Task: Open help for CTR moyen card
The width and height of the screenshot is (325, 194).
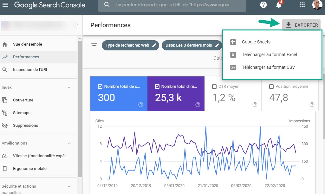Action: [255, 105]
